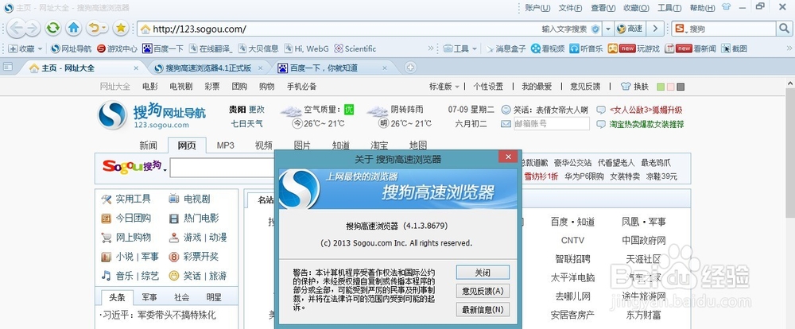Expand the bookmarks bar overflow chevron

(x=431, y=48)
